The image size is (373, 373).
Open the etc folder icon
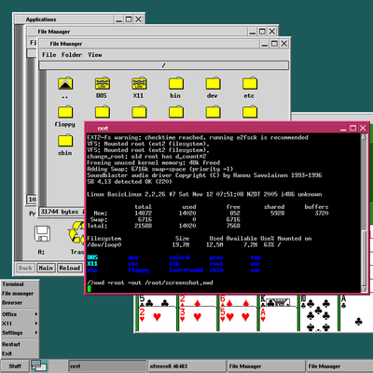tap(250, 83)
